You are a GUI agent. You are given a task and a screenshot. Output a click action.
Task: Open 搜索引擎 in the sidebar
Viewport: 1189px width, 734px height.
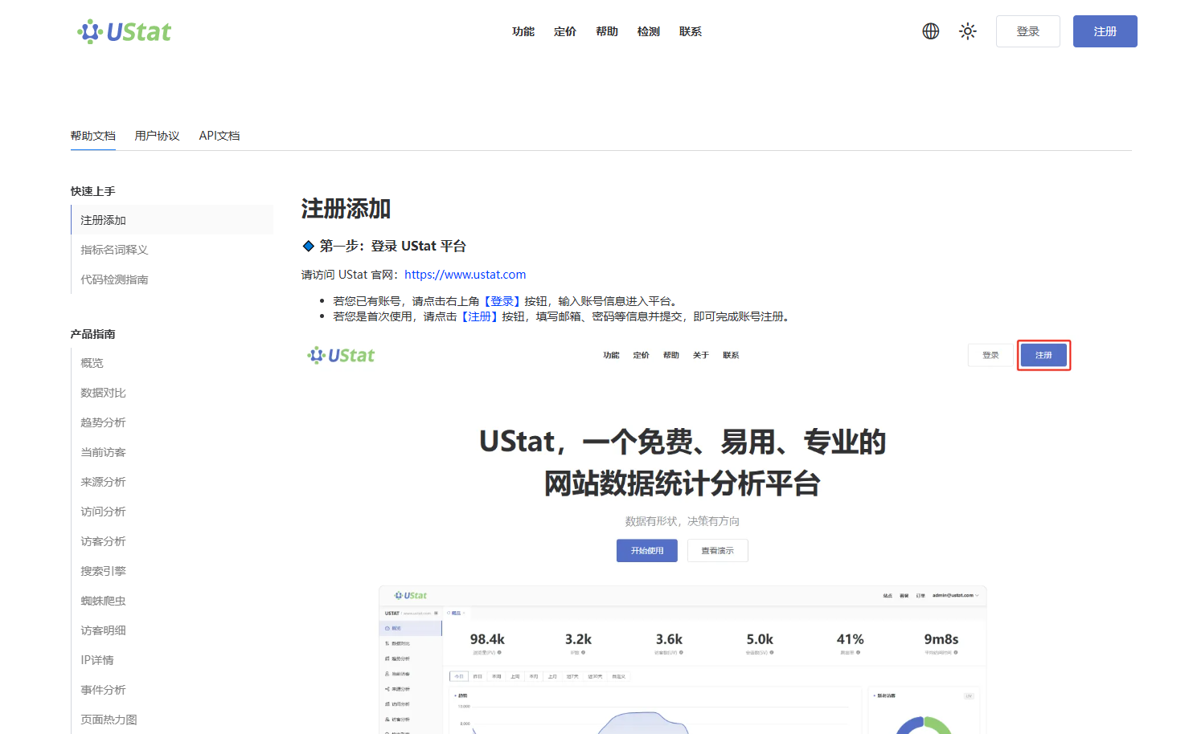[172, 571]
